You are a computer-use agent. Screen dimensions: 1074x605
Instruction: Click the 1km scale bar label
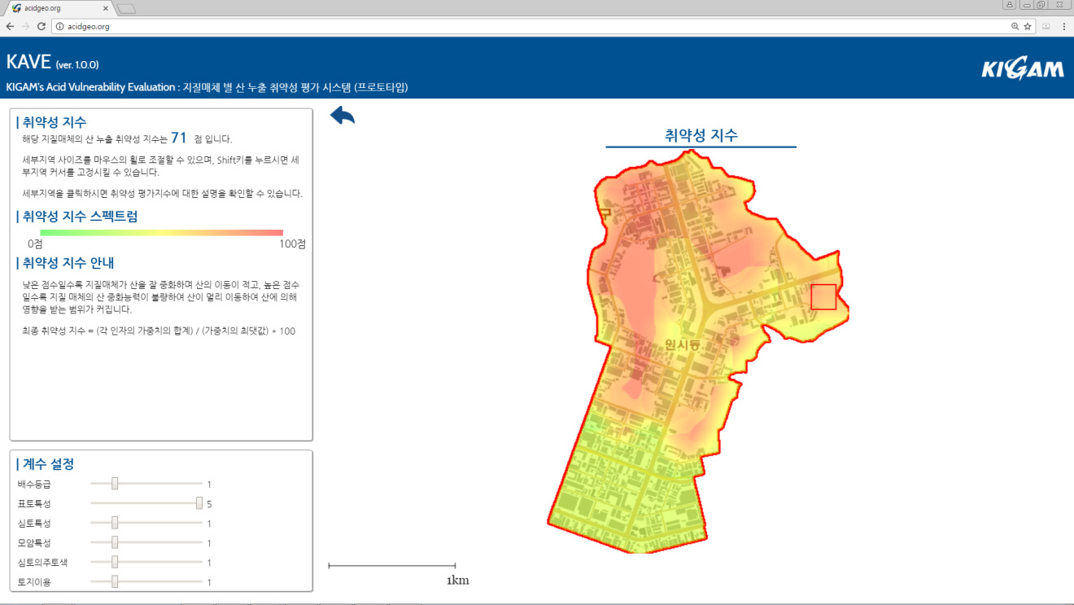[457, 581]
